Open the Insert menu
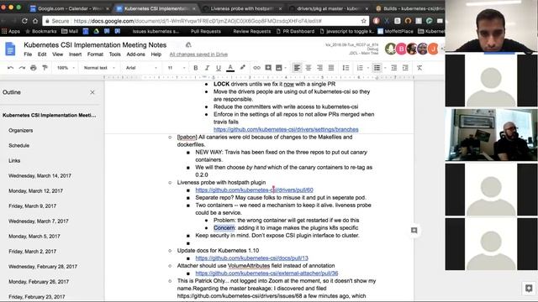The image size is (538, 302). 75,55
